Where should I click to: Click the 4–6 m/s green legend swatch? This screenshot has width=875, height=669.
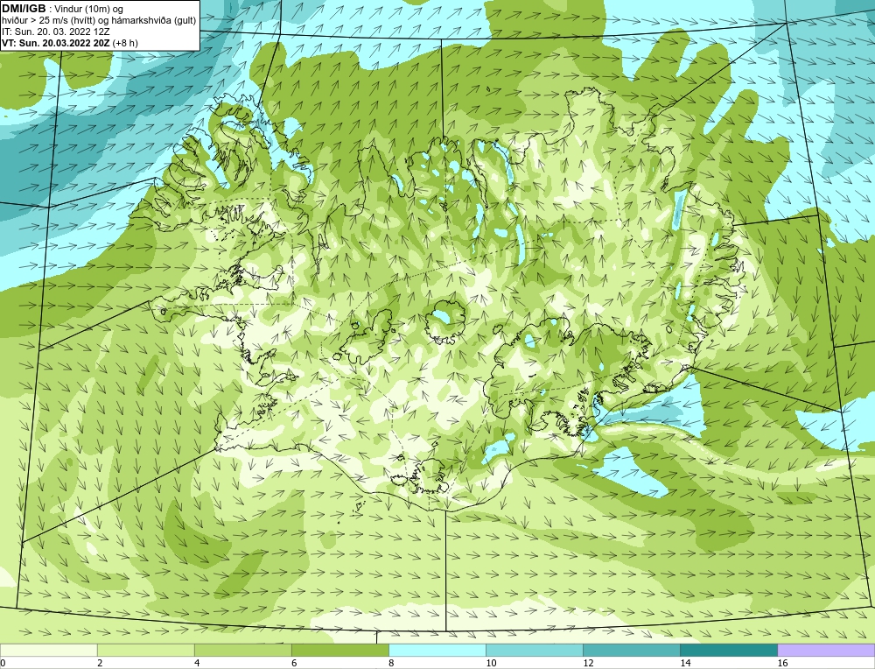tap(242, 650)
